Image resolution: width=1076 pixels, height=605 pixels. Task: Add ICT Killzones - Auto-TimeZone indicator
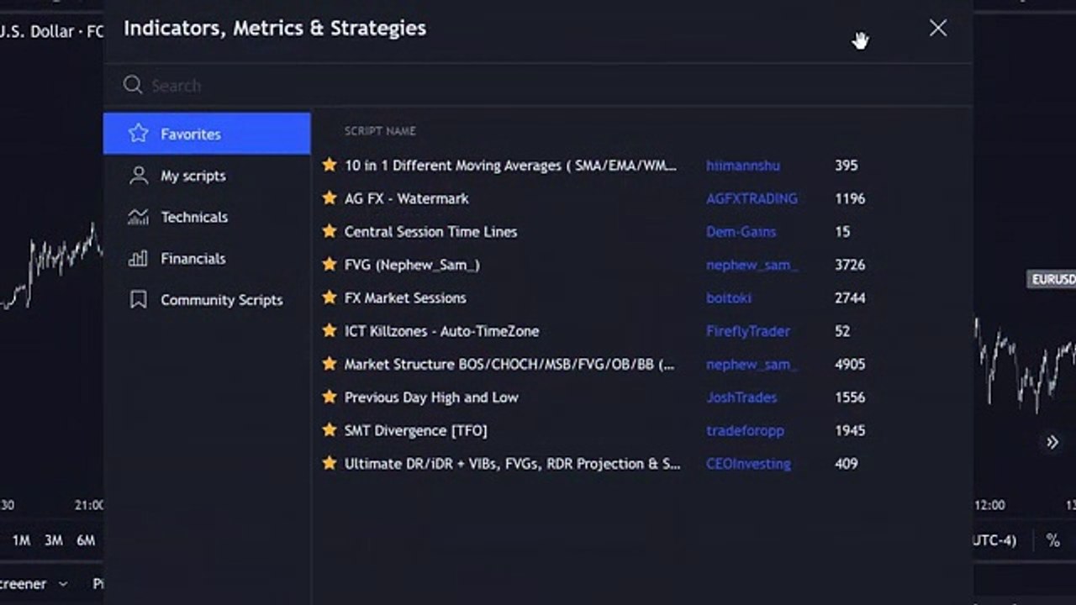441,331
